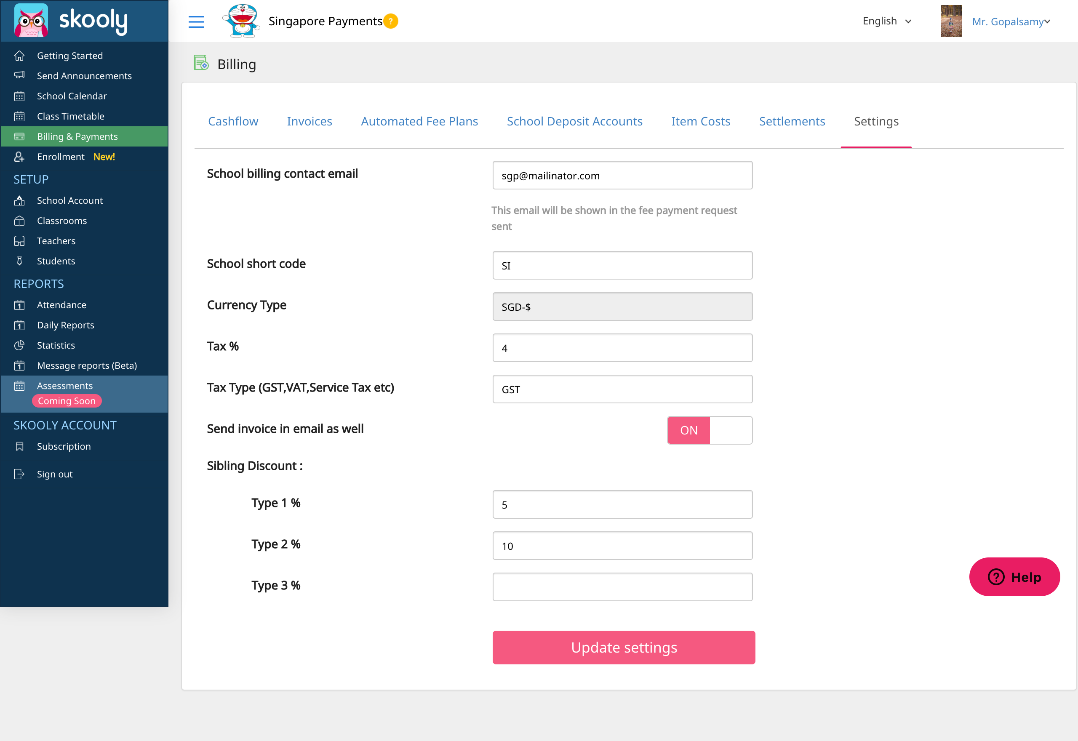Viewport: 1078px width, 741px height.
Task: Click the Getting Started home icon
Action: [19, 56]
